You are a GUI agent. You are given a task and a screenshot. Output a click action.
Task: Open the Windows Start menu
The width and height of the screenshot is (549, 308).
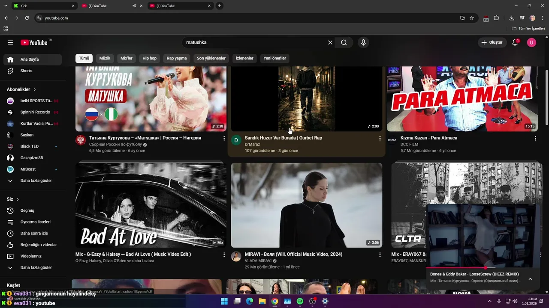coord(224,301)
